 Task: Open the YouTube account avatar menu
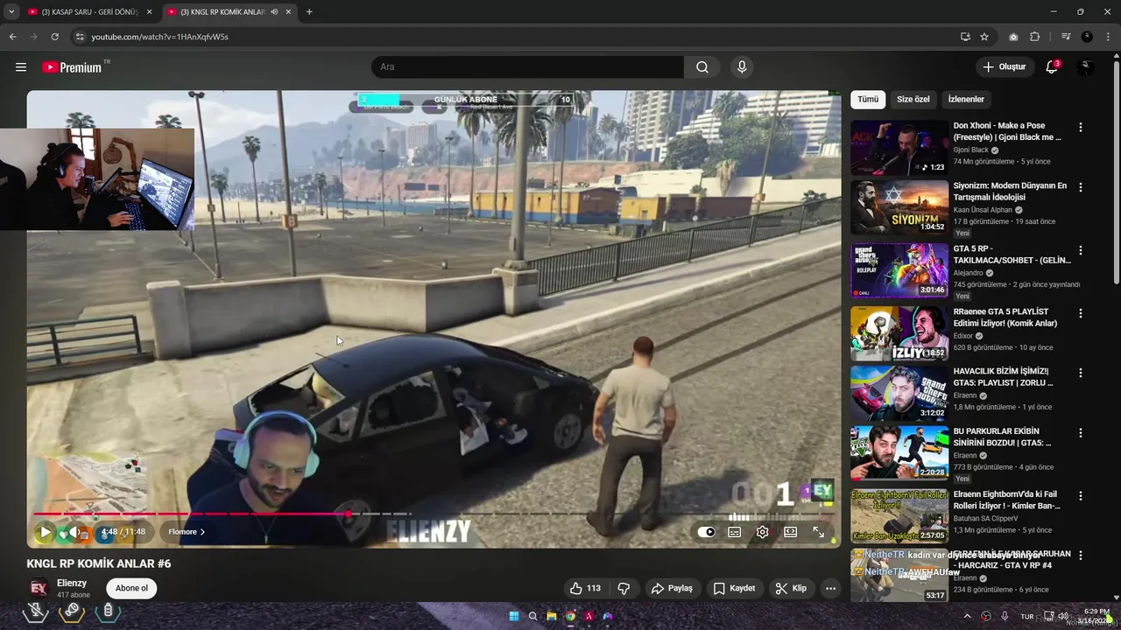1086,67
